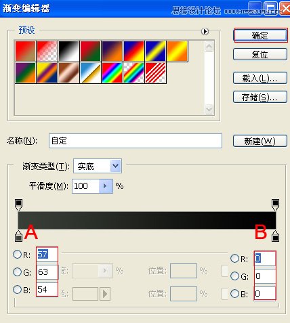Viewport: 290px width, 323px height.
Task: Select the blue-yellow-blue gradient preset
Action: pos(156,51)
